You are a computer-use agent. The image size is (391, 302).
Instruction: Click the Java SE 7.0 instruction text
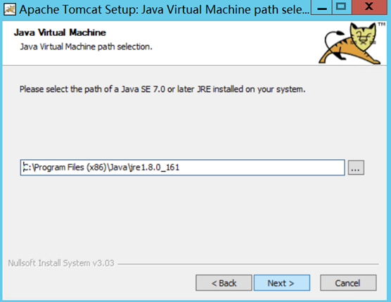(x=162, y=89)
